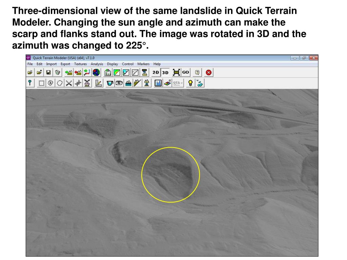Click the recycle bin remove-models icon

58,72
